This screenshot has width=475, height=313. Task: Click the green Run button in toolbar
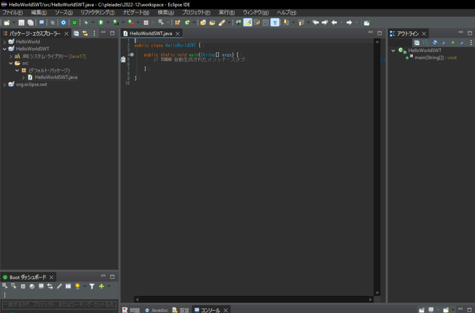pyautogui.click(x=101, y=22)
